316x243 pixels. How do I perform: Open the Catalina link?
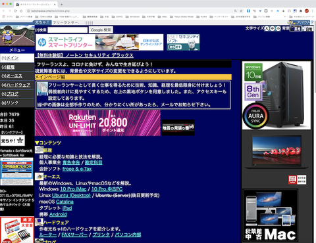coord(65,202)
